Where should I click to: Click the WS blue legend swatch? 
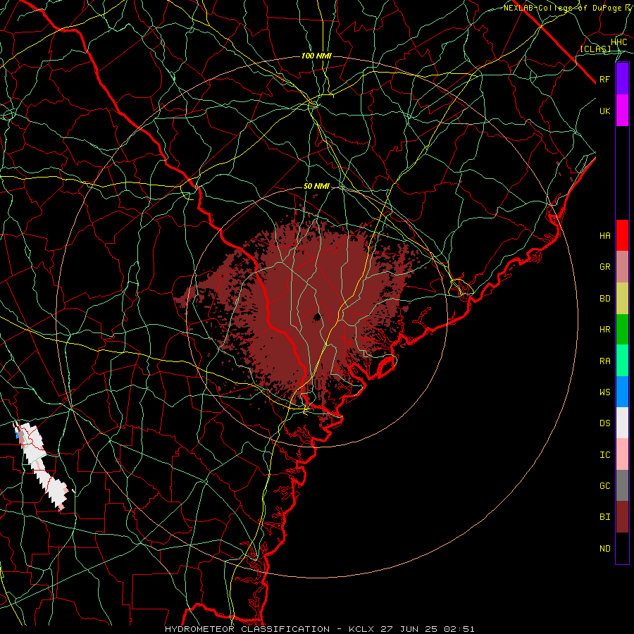tap(622, 392)
